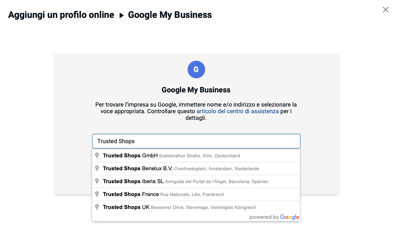Click the breadcrumb arrow separator
The width and height of the screenshot is (394, 251).
coord(121,15)
